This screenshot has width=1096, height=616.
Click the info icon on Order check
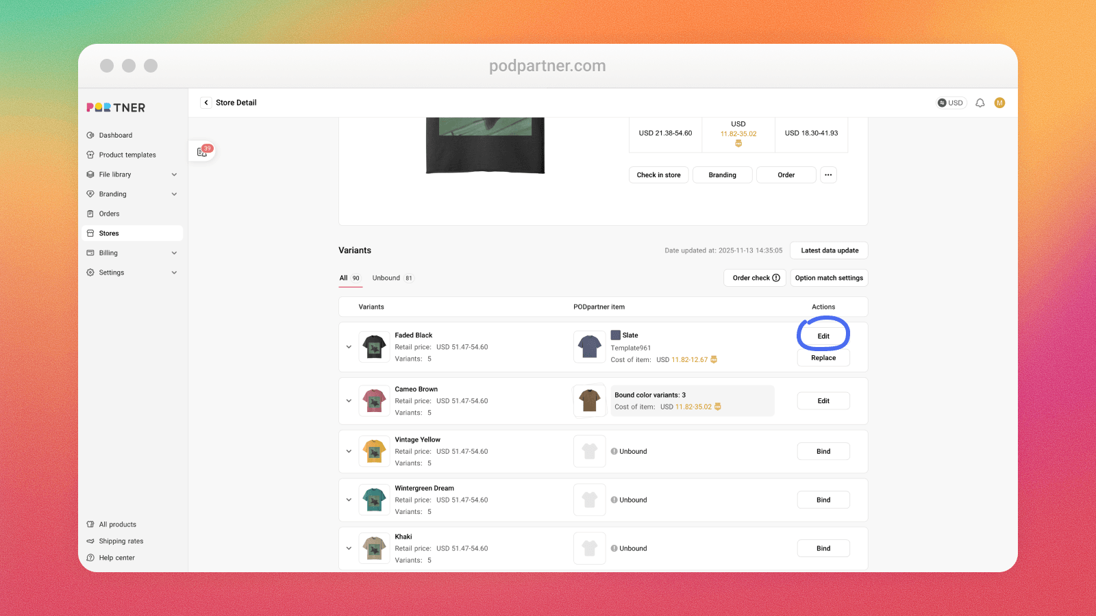(776, 278)
